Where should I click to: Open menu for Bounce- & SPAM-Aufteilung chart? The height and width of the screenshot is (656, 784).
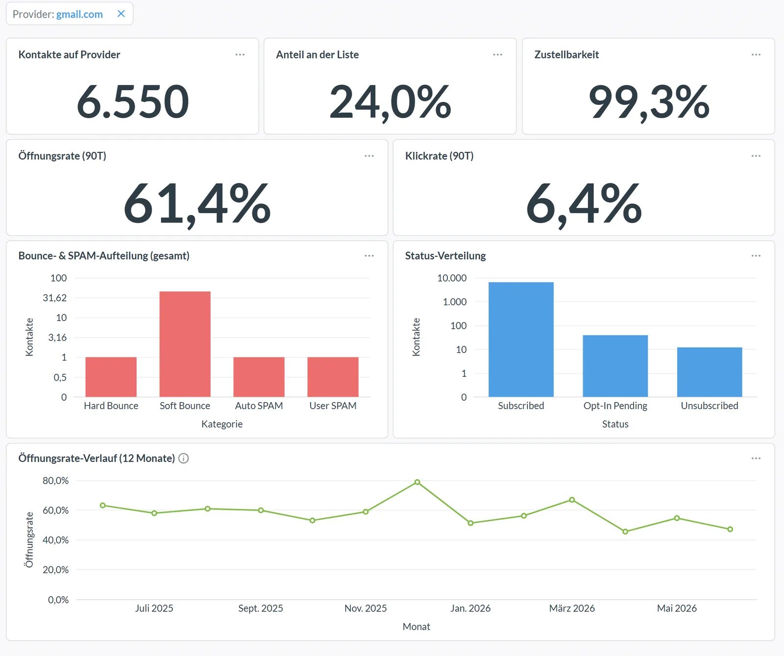(369, 256)
